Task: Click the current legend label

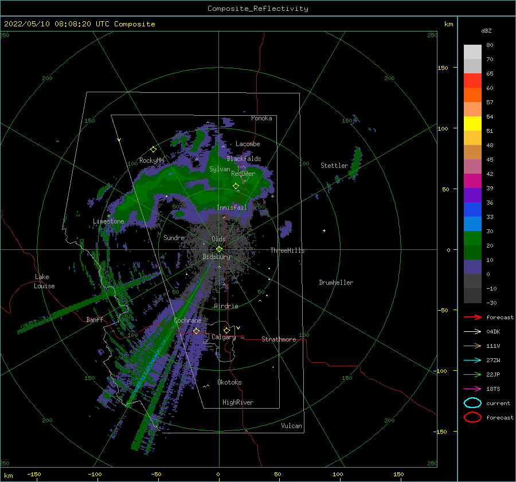Action: (x=498, y=403)
